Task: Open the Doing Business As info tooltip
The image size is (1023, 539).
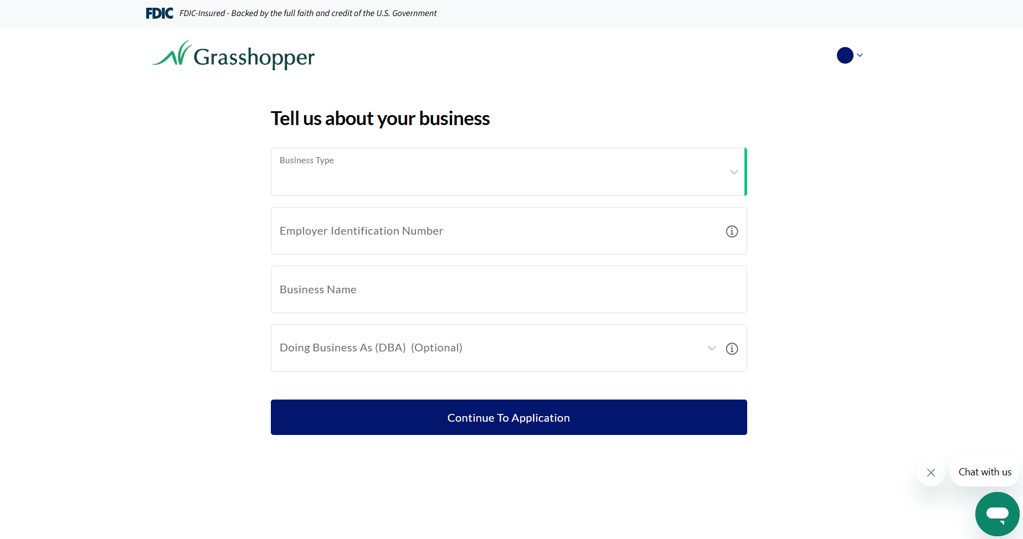Action: 732,349
